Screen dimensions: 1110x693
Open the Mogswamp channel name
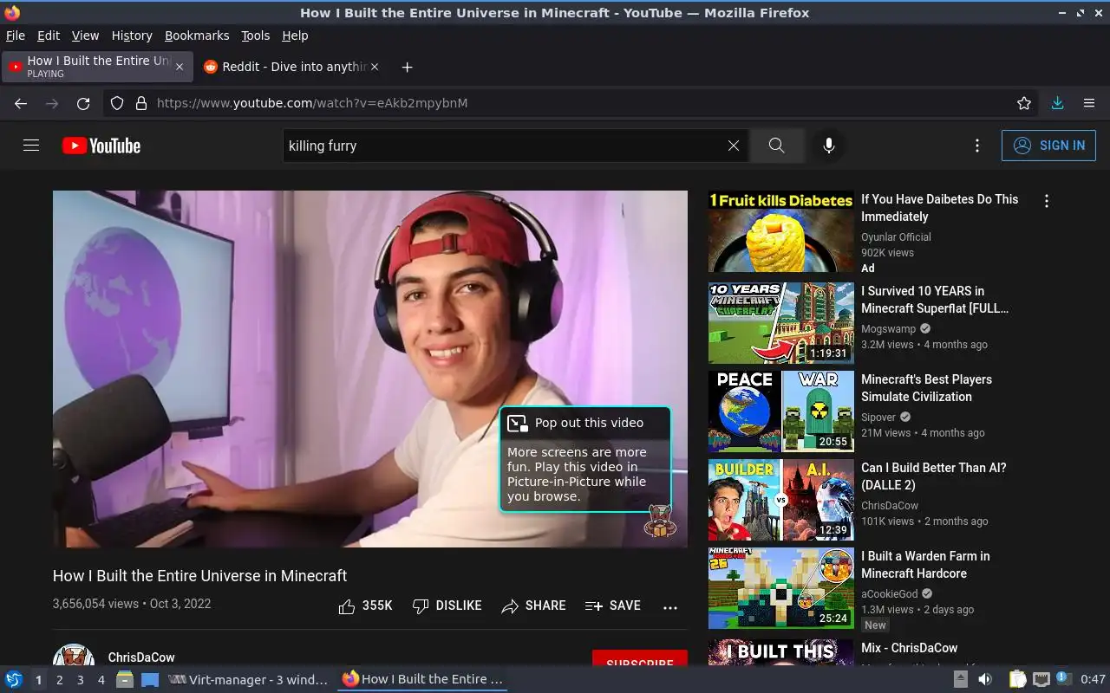pos(888,329)
